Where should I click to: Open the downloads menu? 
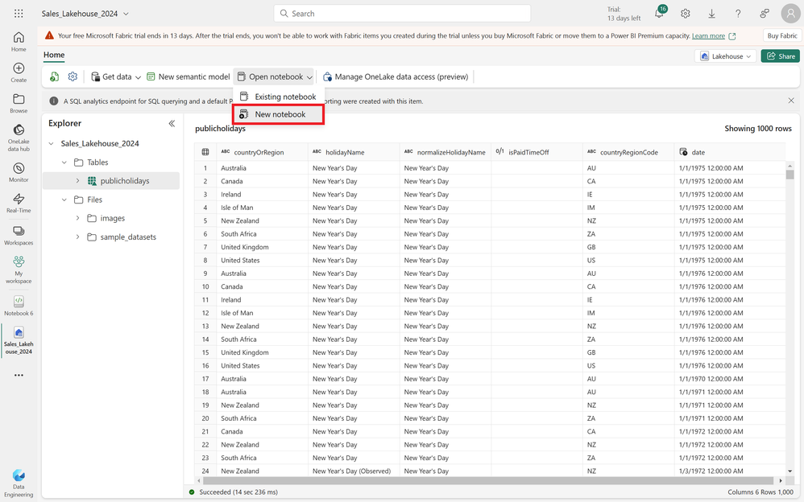[711, 14]
